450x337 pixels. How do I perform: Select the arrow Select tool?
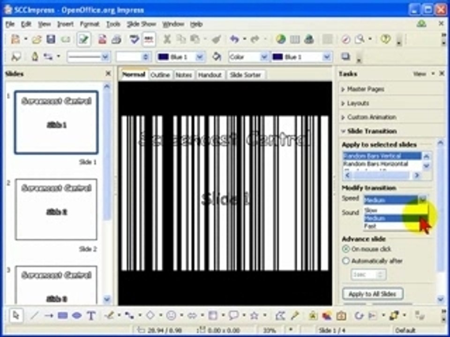16,315
